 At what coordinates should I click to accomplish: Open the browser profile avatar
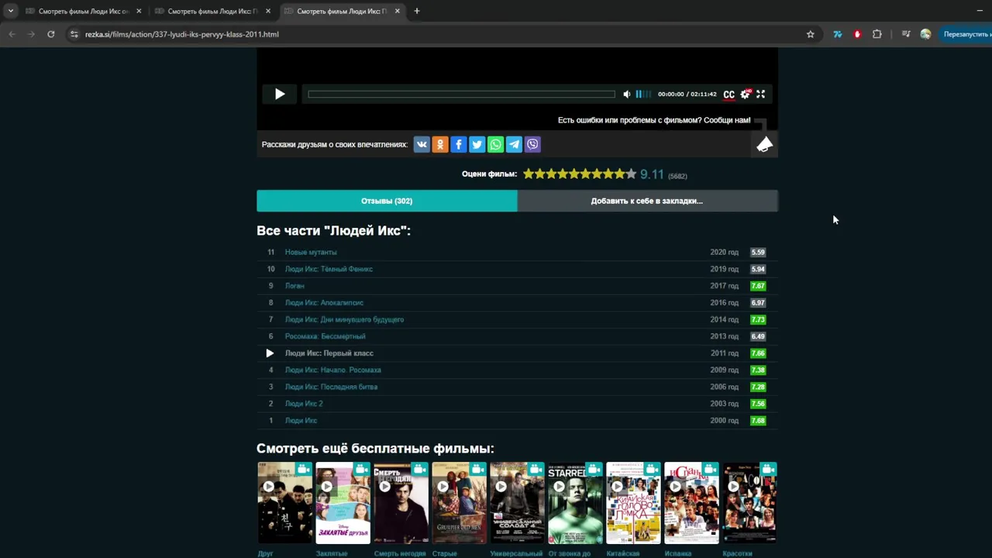pos(925,34)
